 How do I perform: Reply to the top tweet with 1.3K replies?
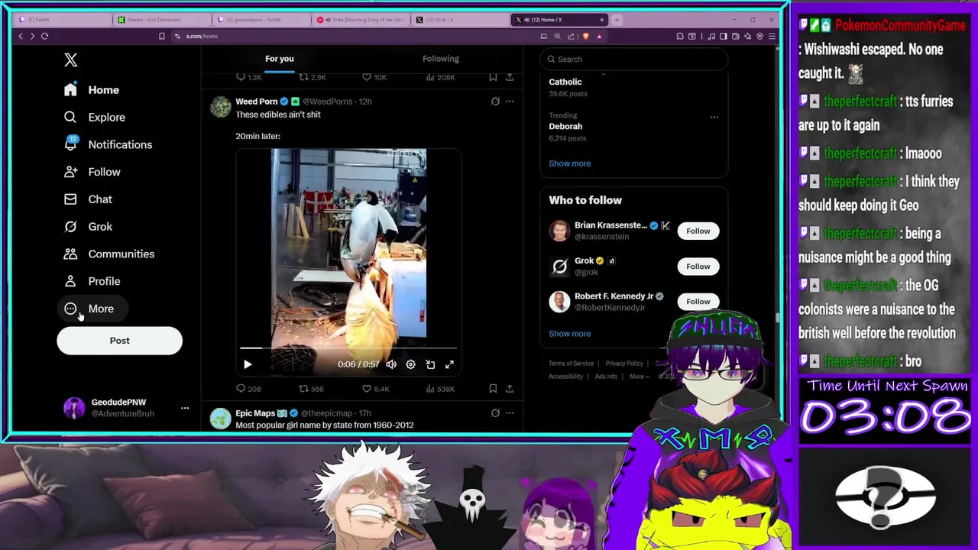click(x=248, y=77)
